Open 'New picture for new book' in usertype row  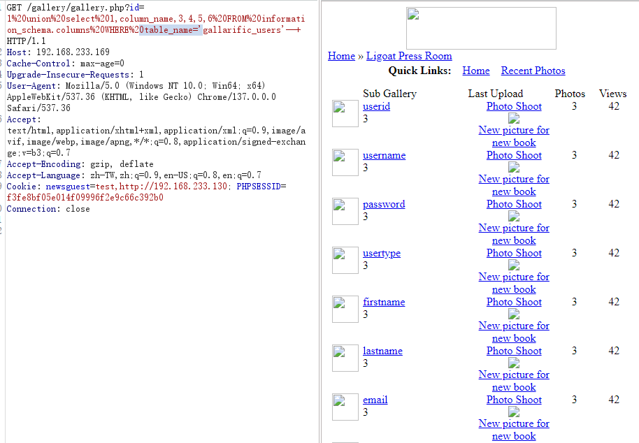513,283
